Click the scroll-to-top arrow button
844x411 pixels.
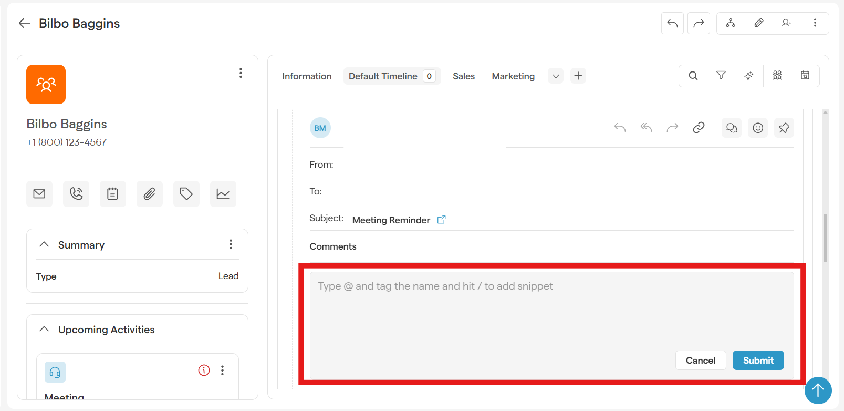click(x=818, y=391)
